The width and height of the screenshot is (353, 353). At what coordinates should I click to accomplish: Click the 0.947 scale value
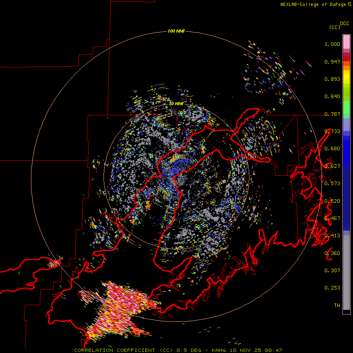click(332, 62)
